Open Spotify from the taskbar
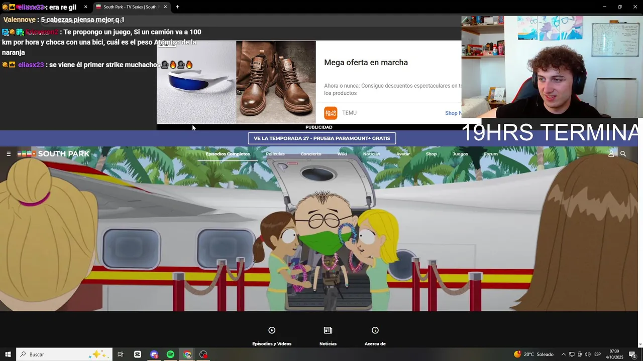 click(170, 354)
